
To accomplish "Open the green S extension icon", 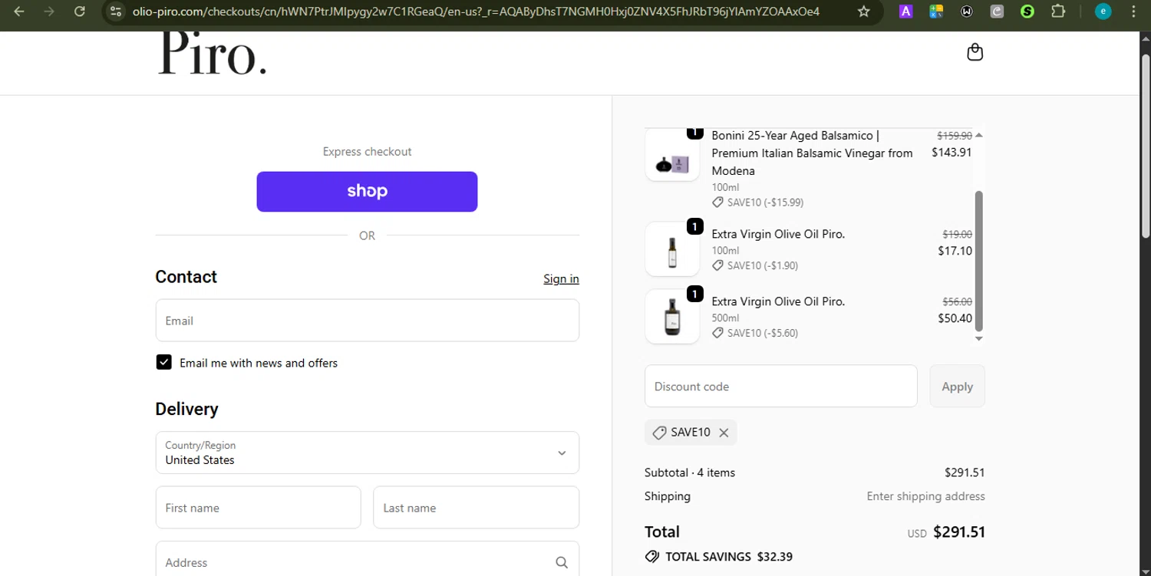I will [x=1027, y=12].
